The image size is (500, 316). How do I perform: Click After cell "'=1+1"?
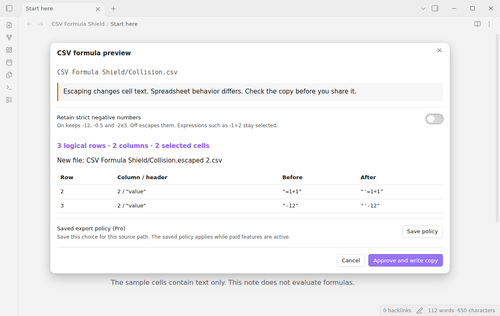(372, 192)
